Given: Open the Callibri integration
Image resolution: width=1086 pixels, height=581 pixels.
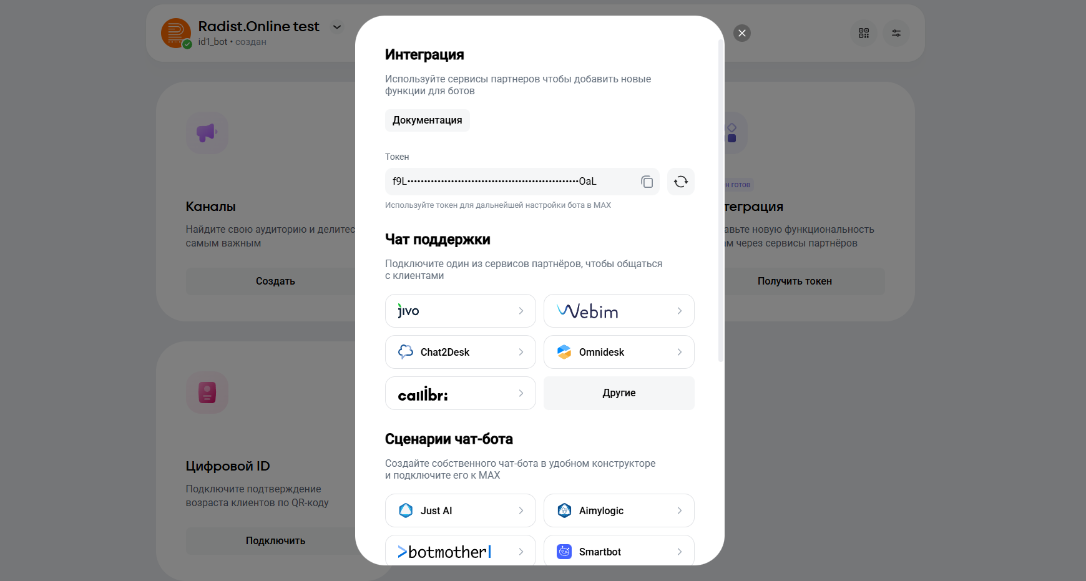Looking at the screenshot, I should click(460, 393).
